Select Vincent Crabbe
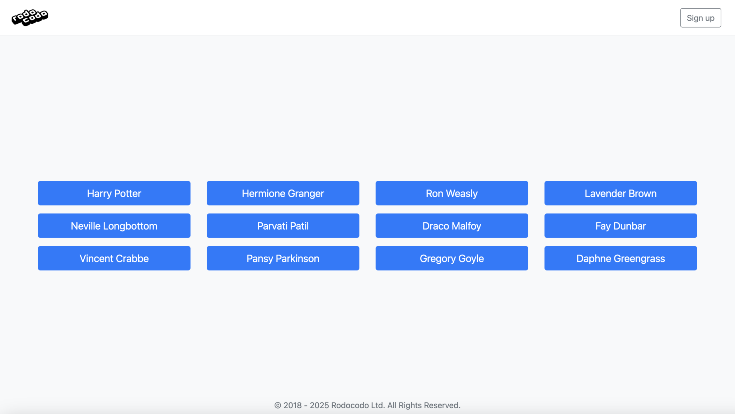 tap(114, 258)
